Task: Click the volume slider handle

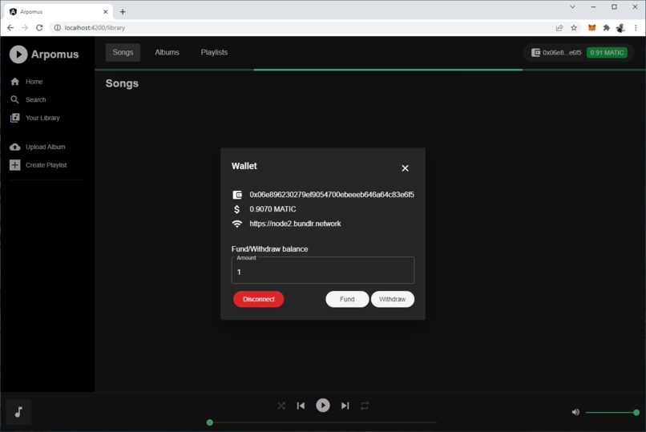Action: click(x=636, y=412)
